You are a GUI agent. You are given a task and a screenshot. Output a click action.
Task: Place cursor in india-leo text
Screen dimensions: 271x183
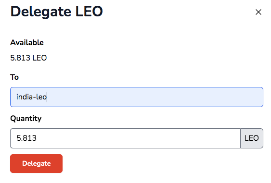click(x=31, y=97)
